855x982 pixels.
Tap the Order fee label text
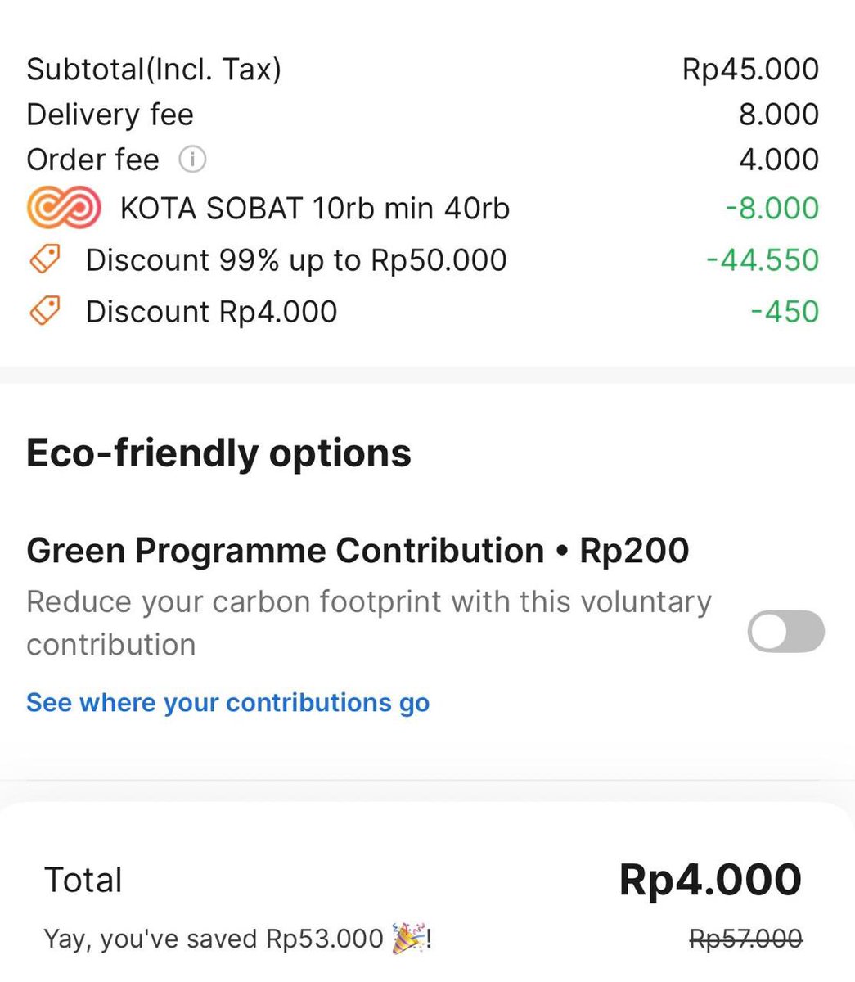point(92,160)
